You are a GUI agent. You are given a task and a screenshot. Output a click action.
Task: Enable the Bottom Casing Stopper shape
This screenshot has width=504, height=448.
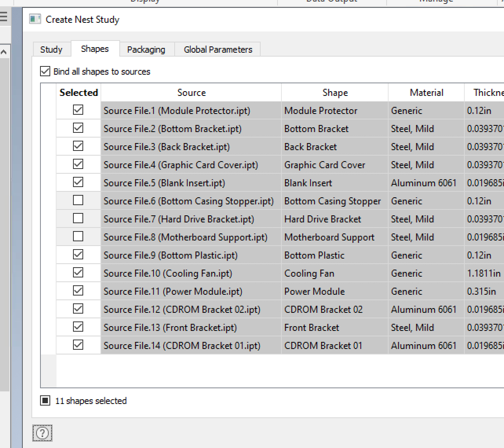tap(78, 200)
